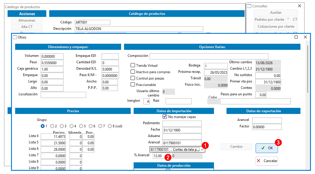Click the Lista 5 price 21.5000
Viewport: 315px width, 174px height.
[x=53, y=143]
